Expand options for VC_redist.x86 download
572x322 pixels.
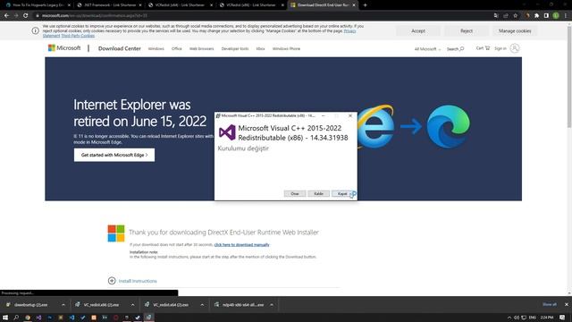(133, 305)
